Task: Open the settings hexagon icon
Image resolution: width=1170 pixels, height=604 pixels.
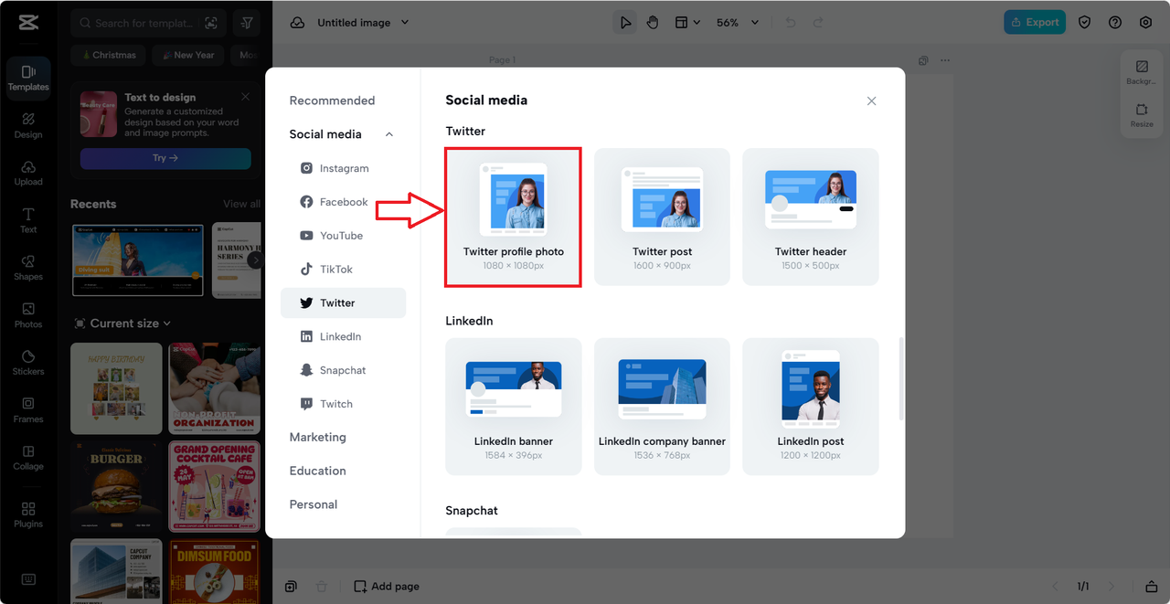Action: 1145,23
